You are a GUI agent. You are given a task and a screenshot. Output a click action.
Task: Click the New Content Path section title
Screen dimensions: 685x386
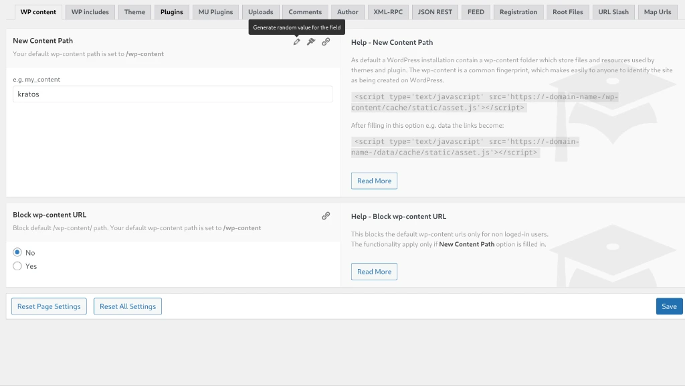point(43,41)
